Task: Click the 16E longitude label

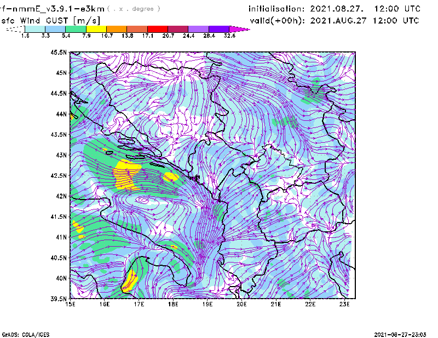Action: tap(105, 304)
